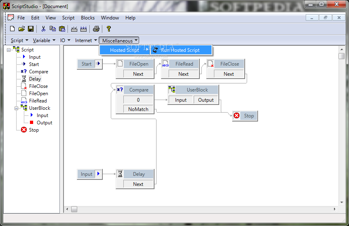This screenshot has height=226, width=349.
Task: Paste from clipboard toolbar icon
Action: [x=62, y=28]
